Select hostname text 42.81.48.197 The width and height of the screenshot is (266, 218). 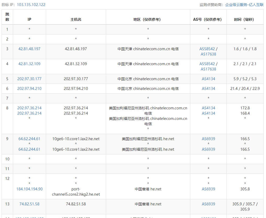pos(76,49)
